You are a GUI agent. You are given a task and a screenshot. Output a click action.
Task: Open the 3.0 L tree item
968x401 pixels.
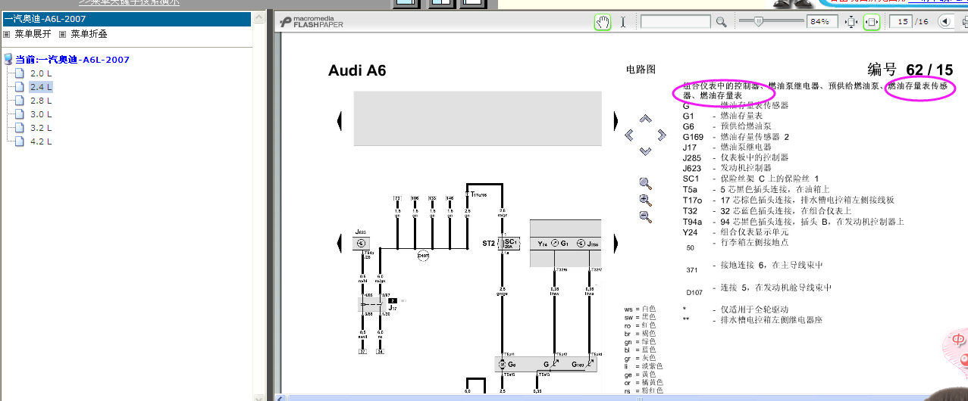(41, 114)
